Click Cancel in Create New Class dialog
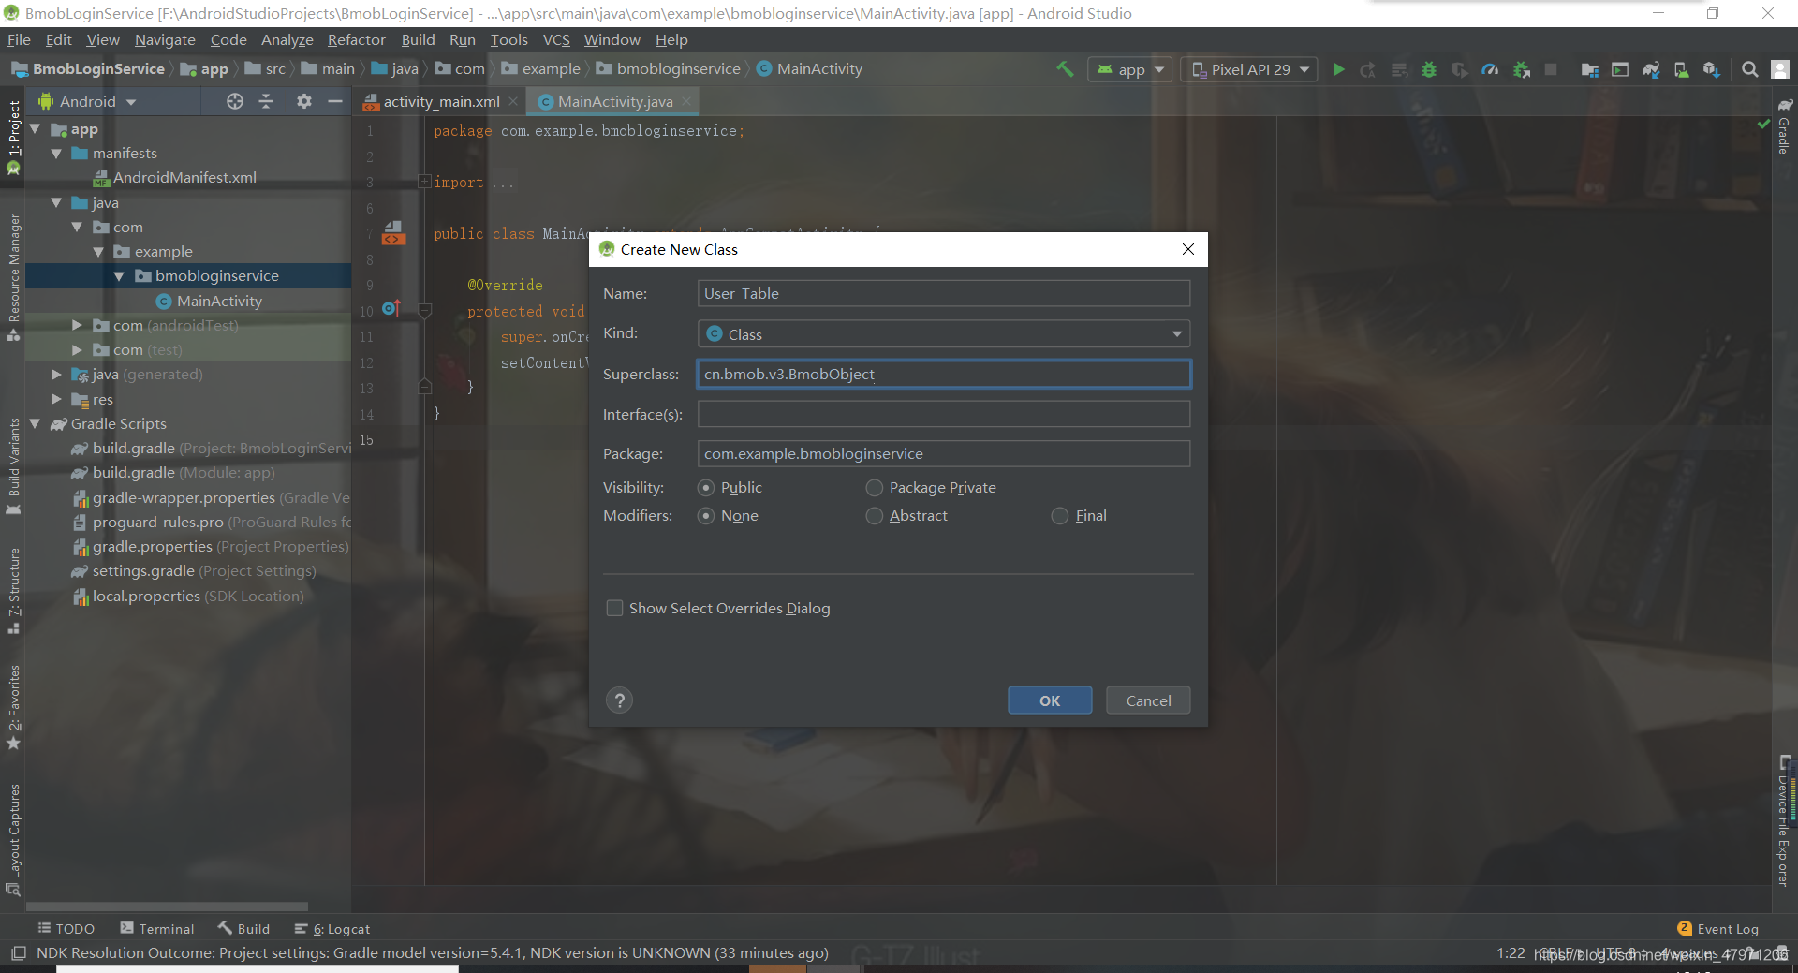Viewport: 1798px width, 973px height. 1148,700
